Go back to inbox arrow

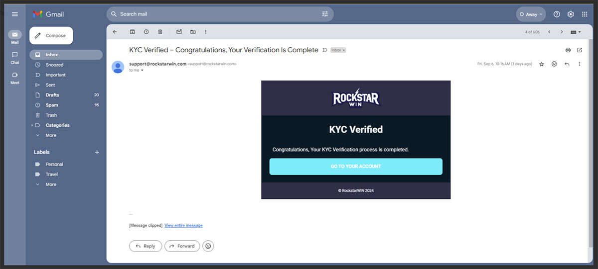tap(115, 32)
